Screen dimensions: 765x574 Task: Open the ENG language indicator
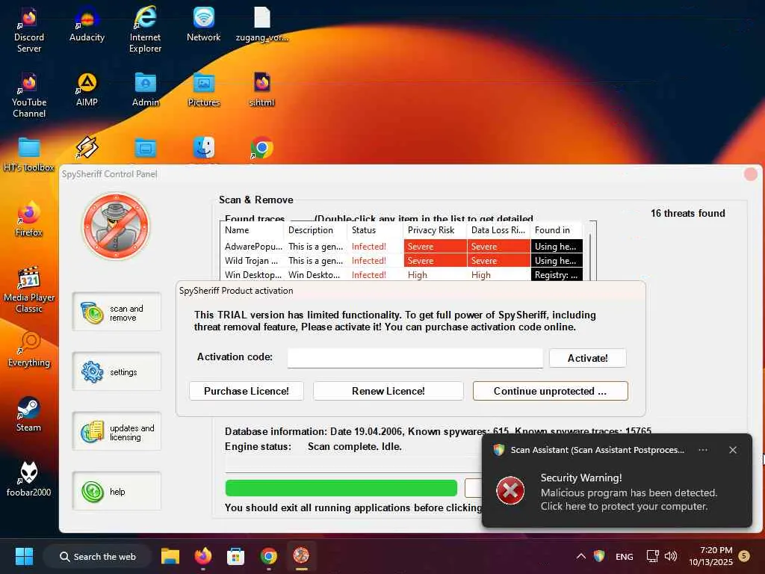[624, 556]
